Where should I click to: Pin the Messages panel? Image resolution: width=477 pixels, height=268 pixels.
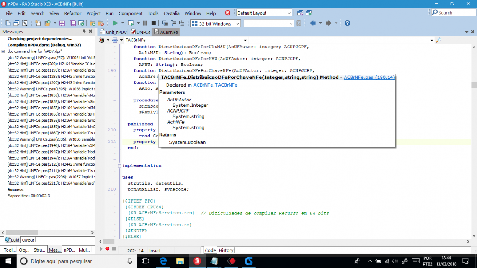coord(84,31)
